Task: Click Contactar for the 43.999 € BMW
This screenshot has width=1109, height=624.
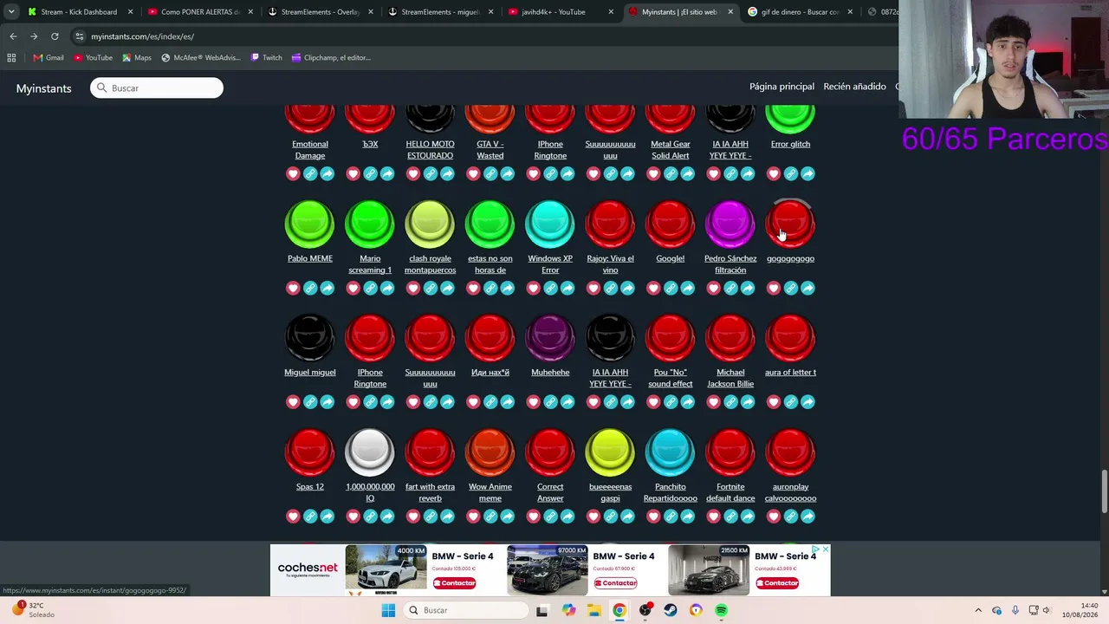Action: (777, 583)
